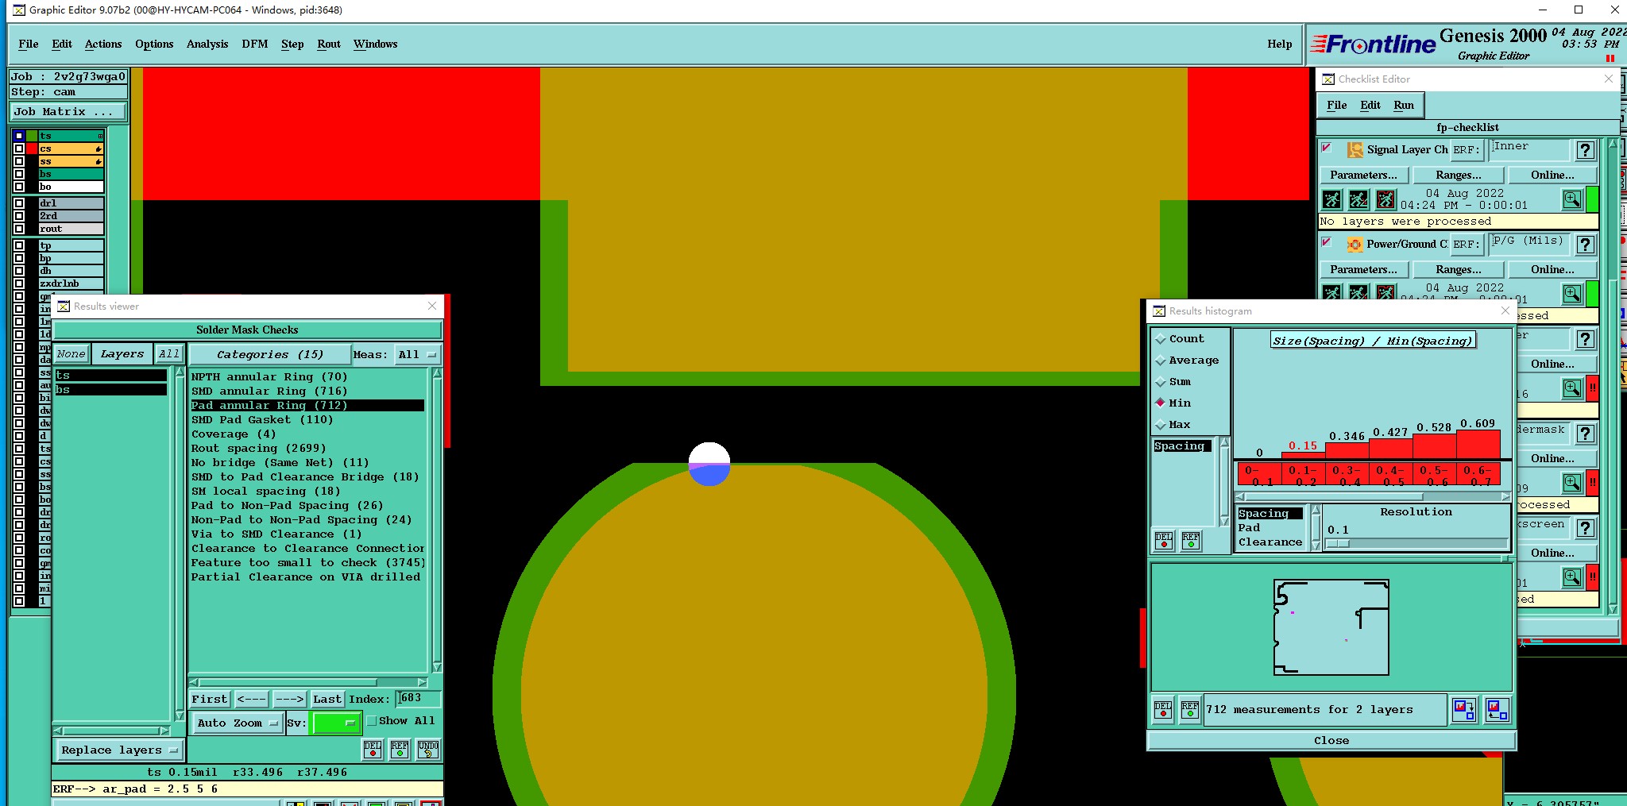Click Parameters button for Signal Layer check
This screenshot has height=806, width=1627.
pyautogui.click(x=1364, y=175)
